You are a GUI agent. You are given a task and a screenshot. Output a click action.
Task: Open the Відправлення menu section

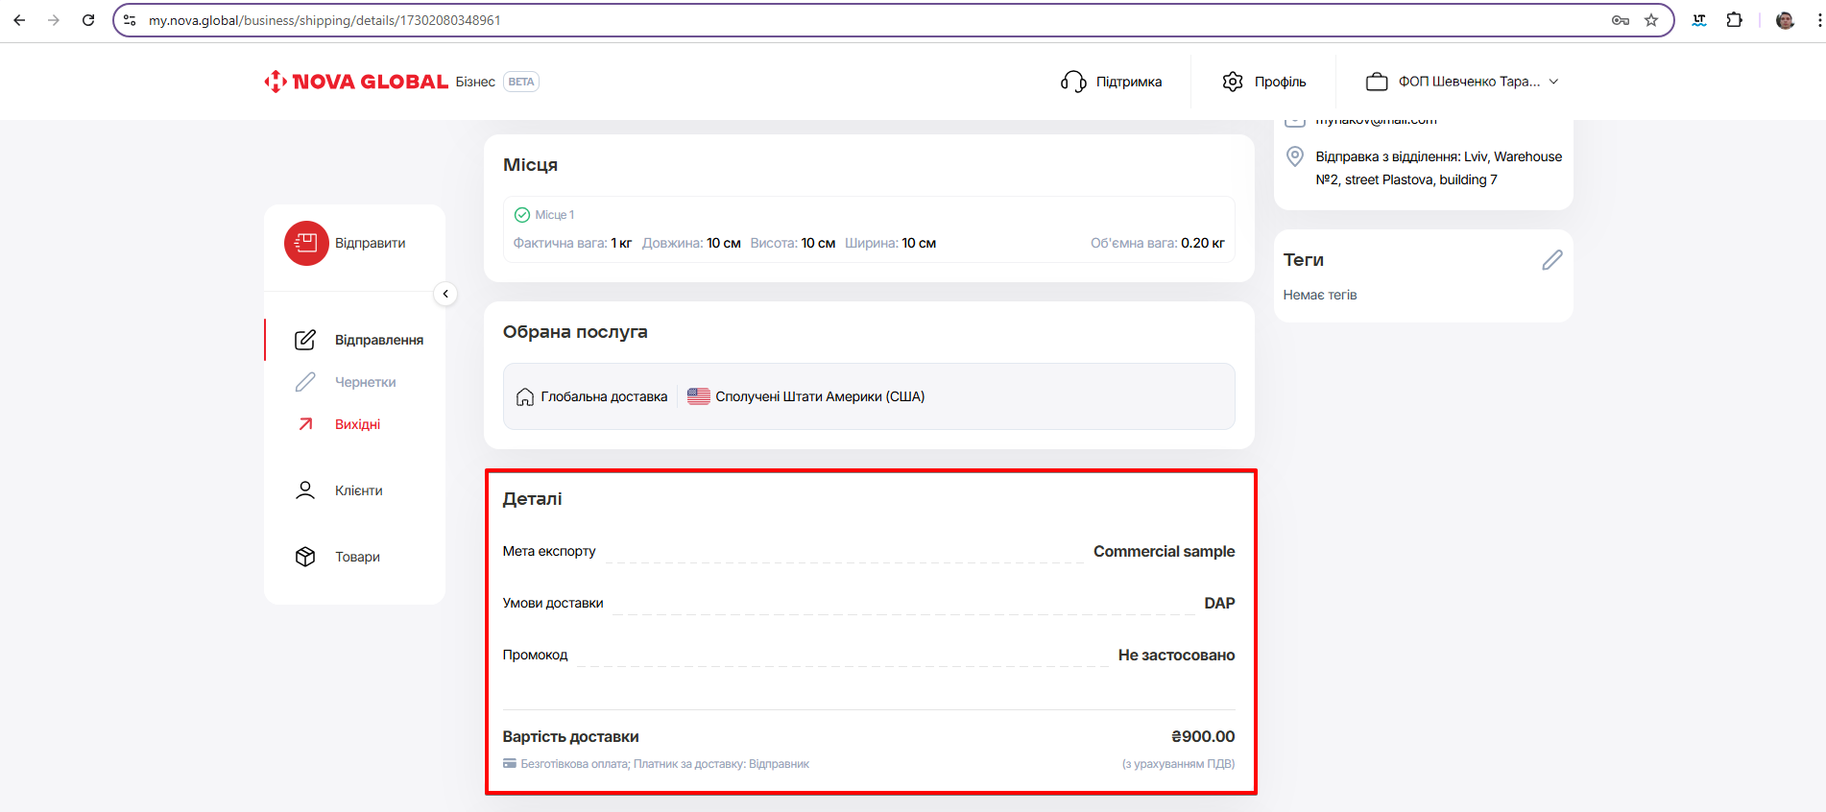[378, 340]
